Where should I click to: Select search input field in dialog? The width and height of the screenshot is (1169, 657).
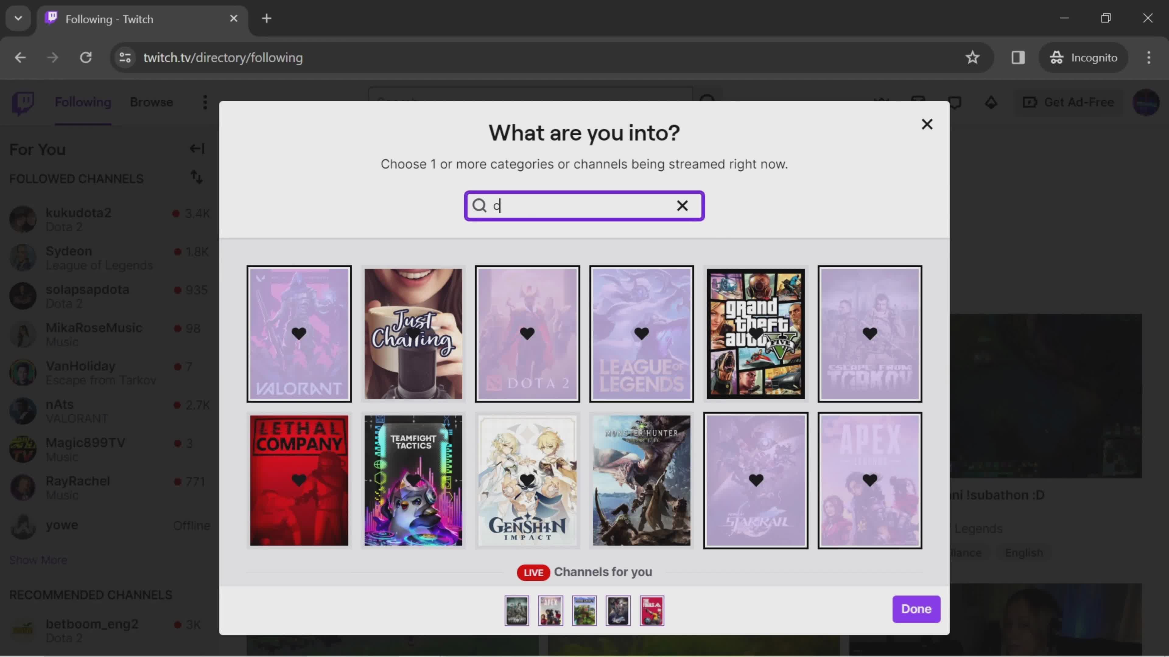point(584,205)
